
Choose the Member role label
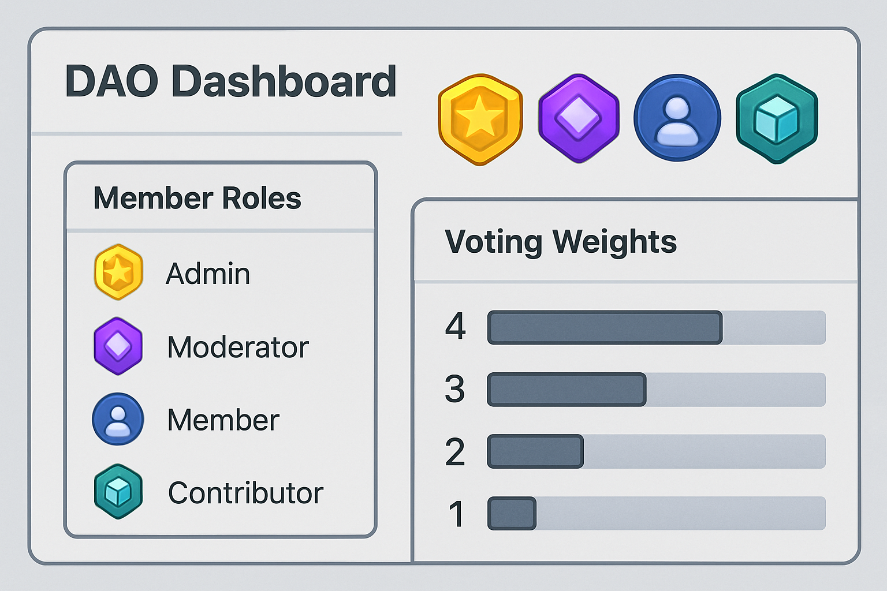[x=223, y=420]
